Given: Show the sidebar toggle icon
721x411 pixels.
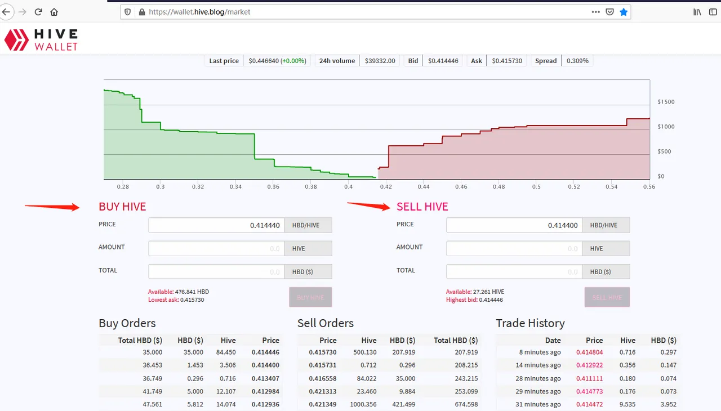Looking at the screenshot, I should tap(713, 12).
